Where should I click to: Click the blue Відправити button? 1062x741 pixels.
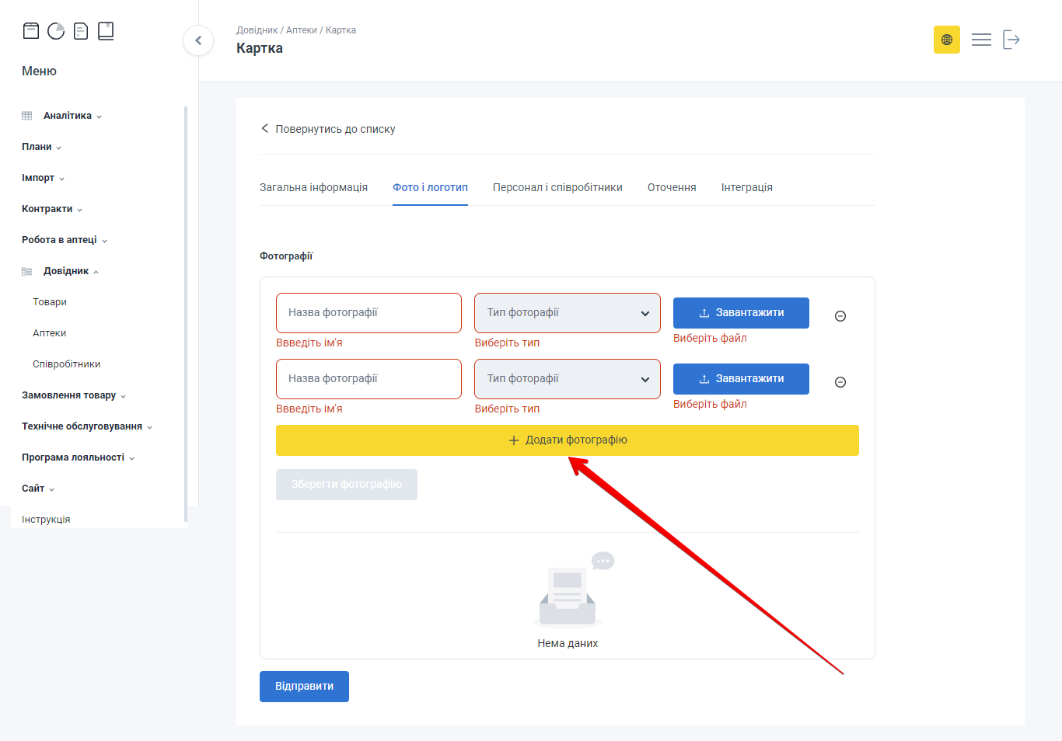point(304,687)
